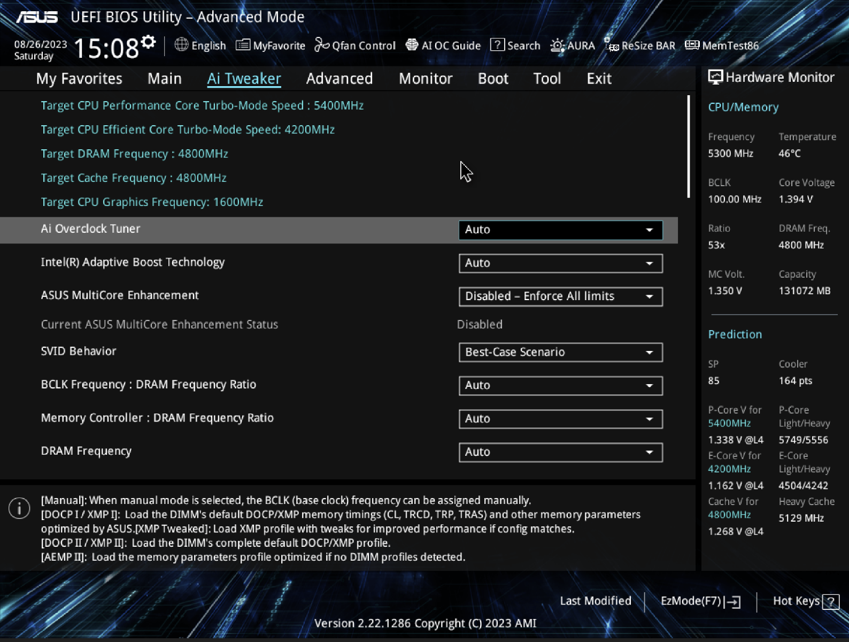849x642 pixels.
Task: Click the EzMode arrow icon
Action: point(733,602)
